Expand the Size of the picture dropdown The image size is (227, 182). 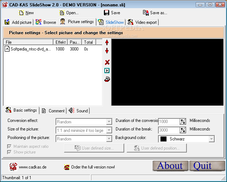(109, 130)
